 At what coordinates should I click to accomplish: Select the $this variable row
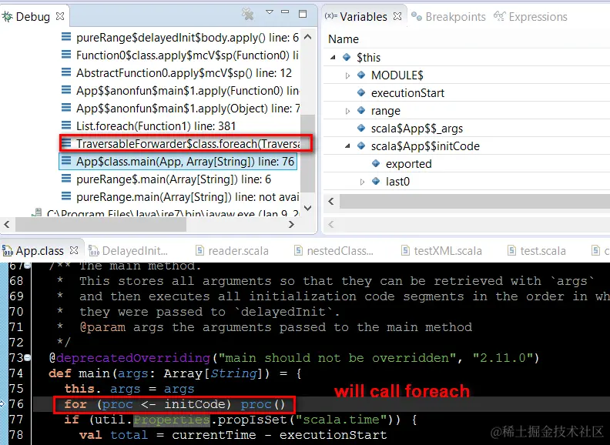467,58
